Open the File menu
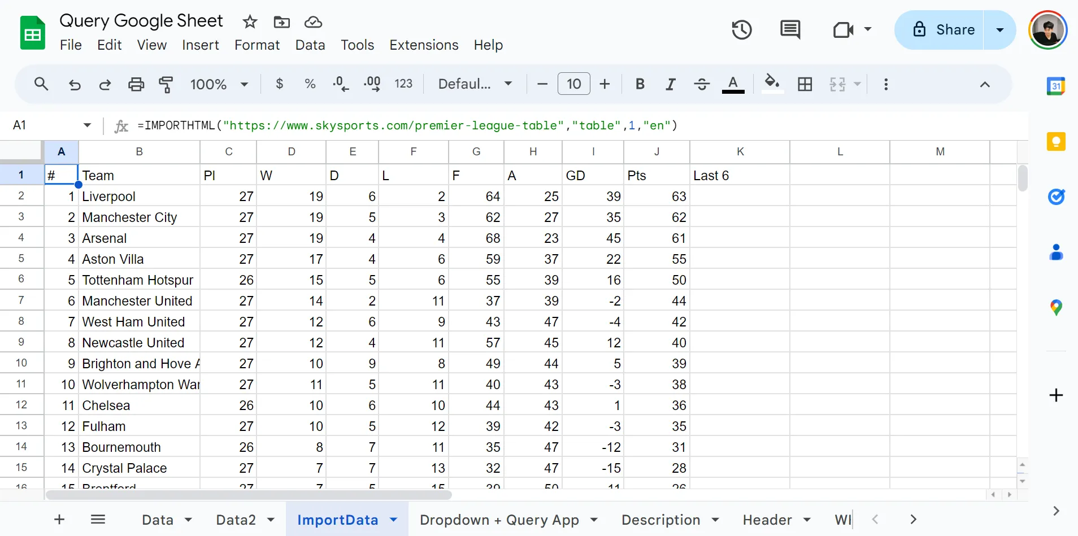1078x536 pixels. [71, 45]
